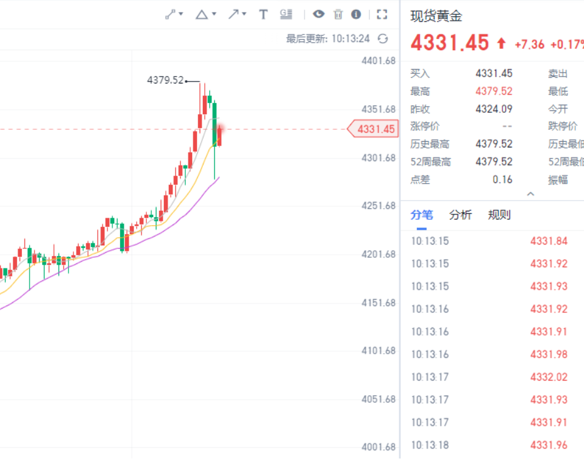The image size is (584, 461).
Task: Click the 现货黄金 title
Action: pyautogui.click(x=436, y=16)
